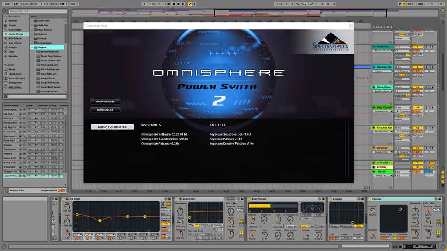Select Audio Effects in browser categories

(x=16, y=34)
